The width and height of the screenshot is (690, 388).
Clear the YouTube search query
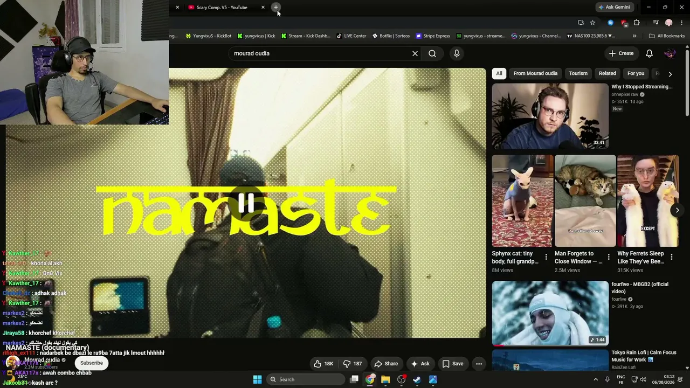415,53
